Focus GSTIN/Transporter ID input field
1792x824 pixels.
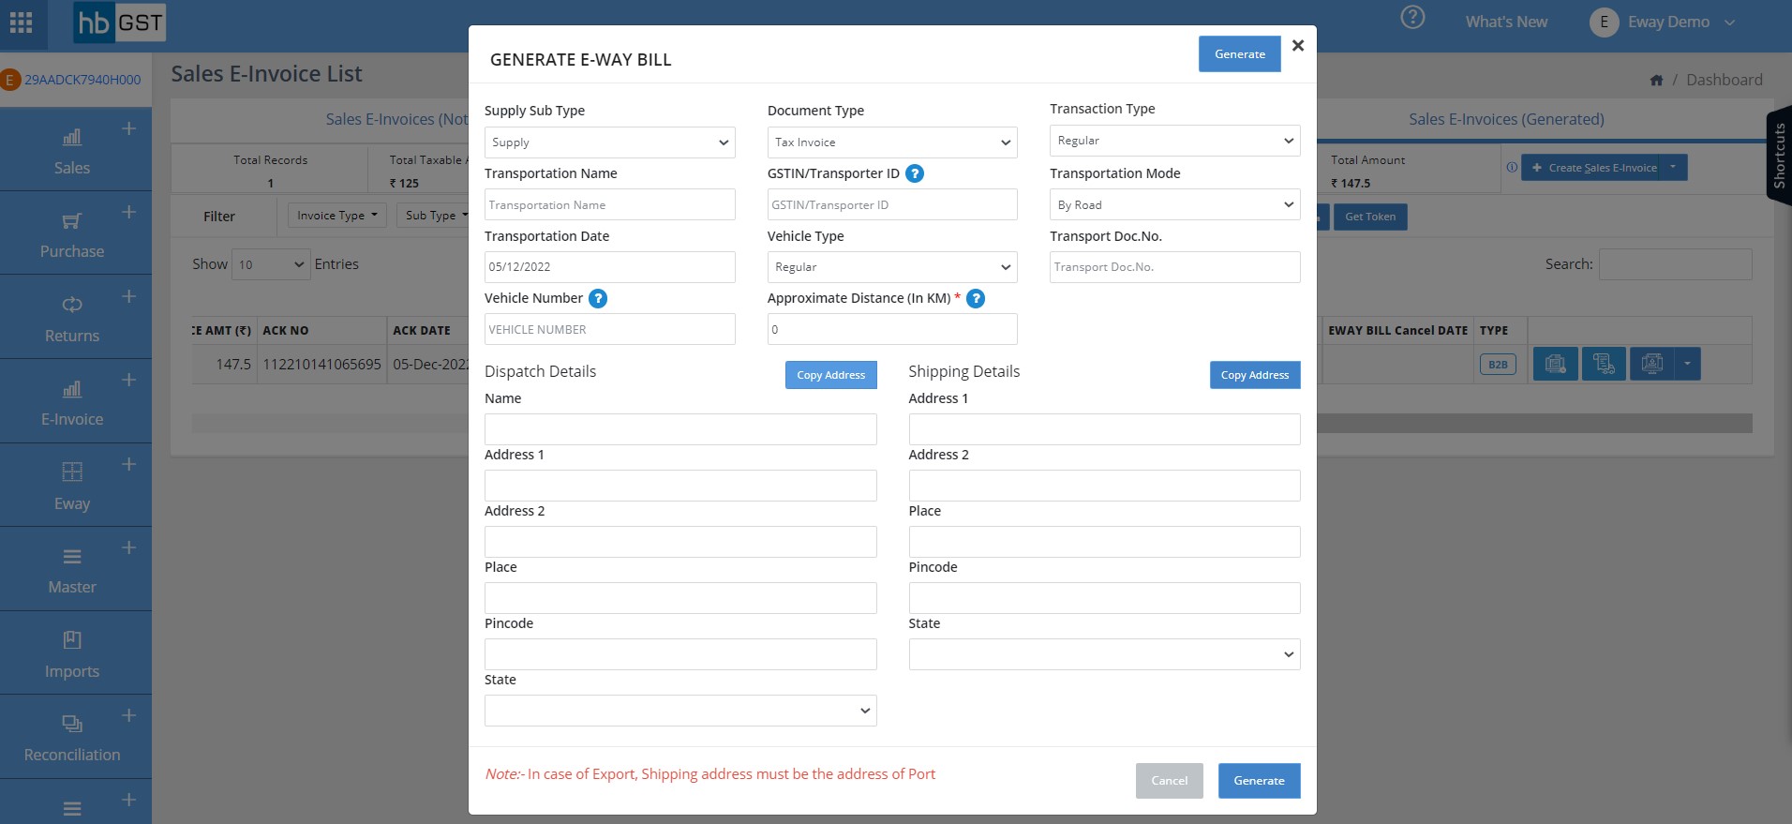click(892, 204)
